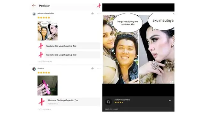Click the Penilaian page title
This screenshot has width=205, height=115.
tap(45, 6)
